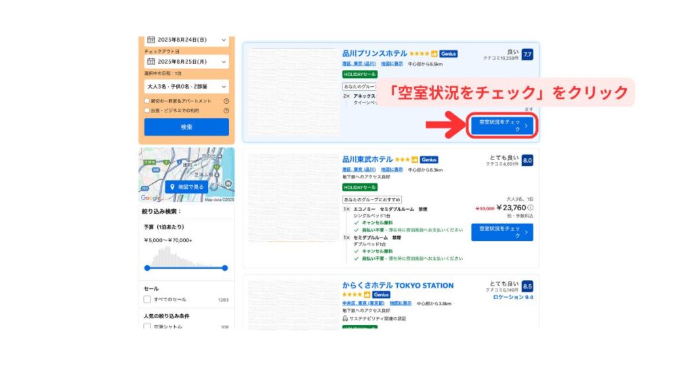694x365 pixels.
Task: Click the クチコミ6,146件 review count
Action: tap(502, 290)
